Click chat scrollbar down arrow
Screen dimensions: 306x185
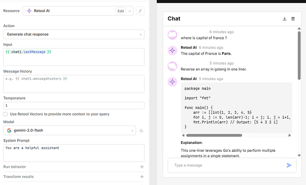[x=299, y=155]
